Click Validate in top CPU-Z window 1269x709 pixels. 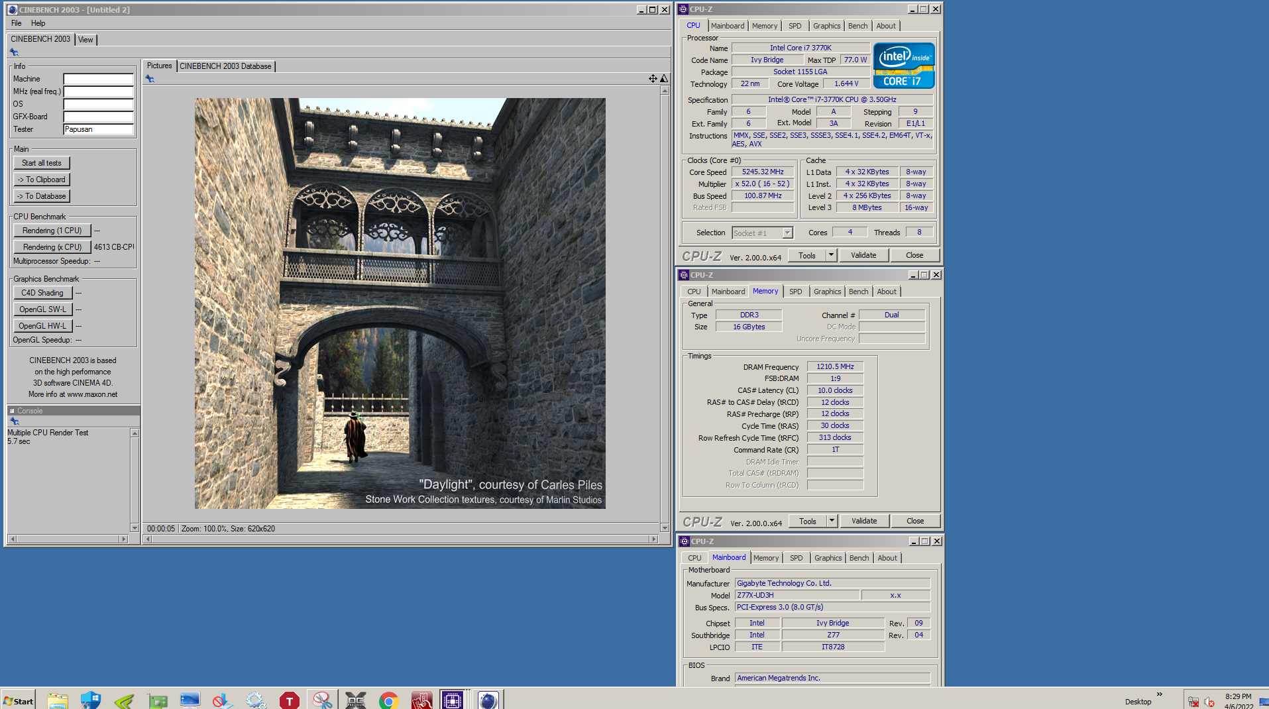click(863, 255)
